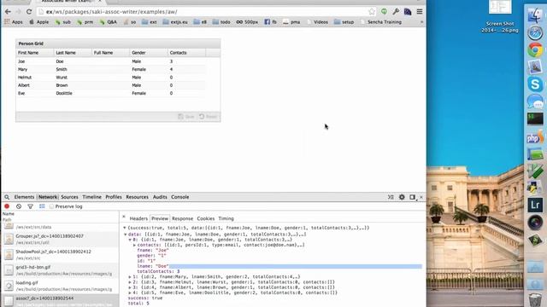
Task: Sort grid by First Name column header
Action: coord(35,53)
